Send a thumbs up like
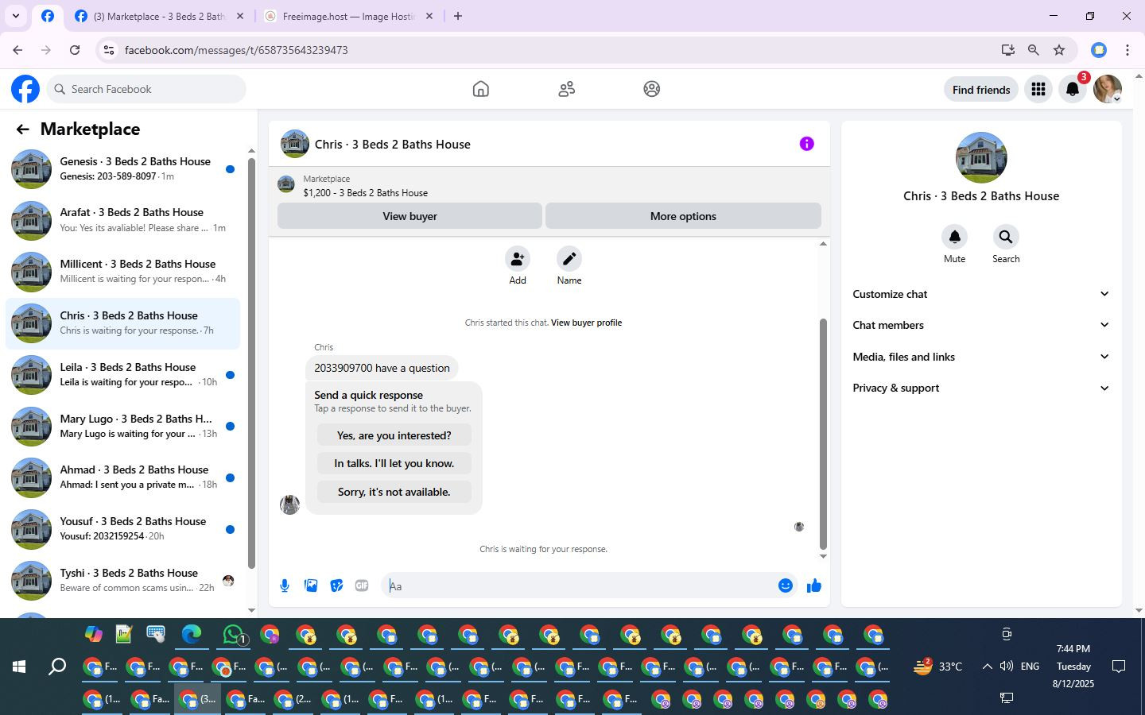The image size is (1145, 715). click(x=813, y=586)
